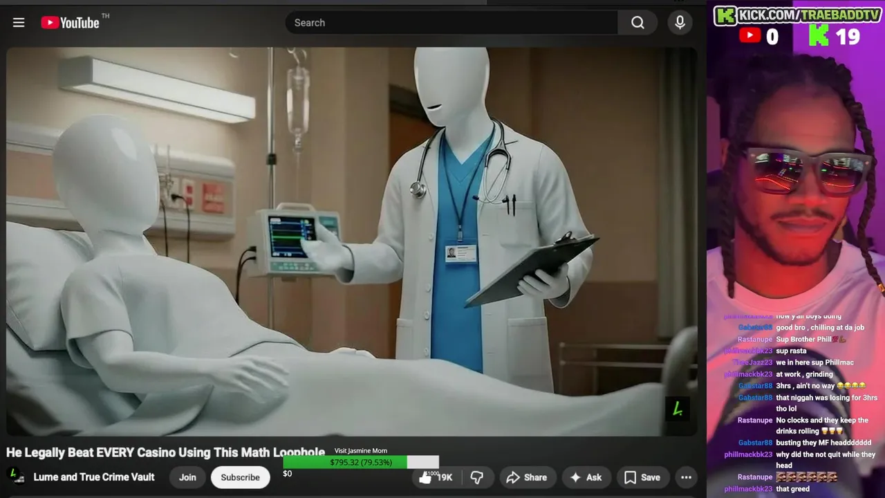The width and height of the screenshot is (885, 498).
Task: Click chat message 'sup rasta'
Action: click(x=791, y=351)
